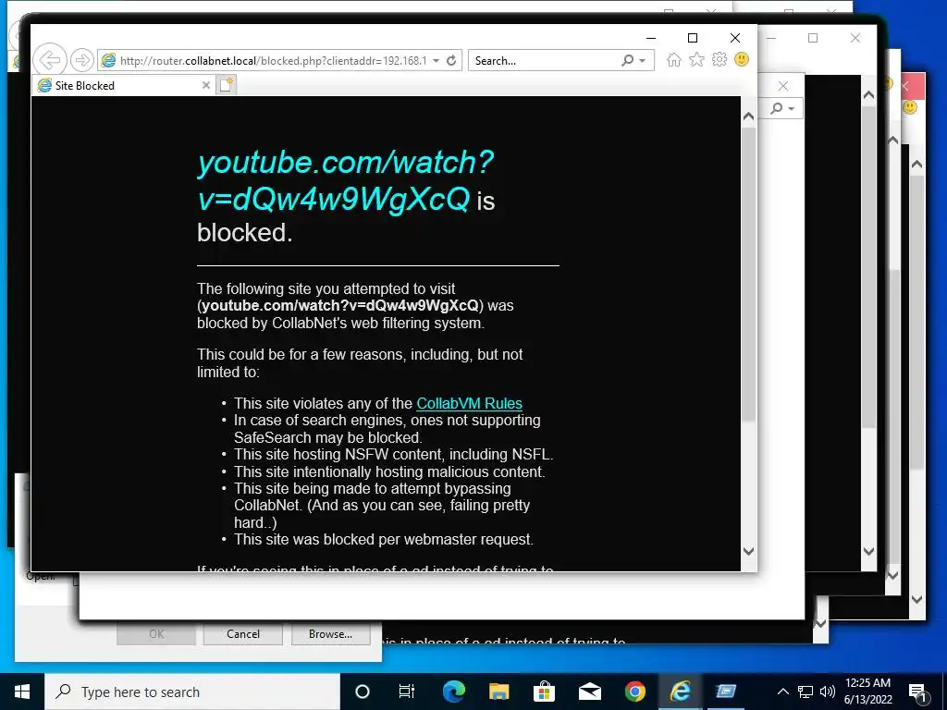Open File Explorer from taskbar
The height and width of the screenshot is (710, 947).
pyautogui.click(x=498, y=692)
